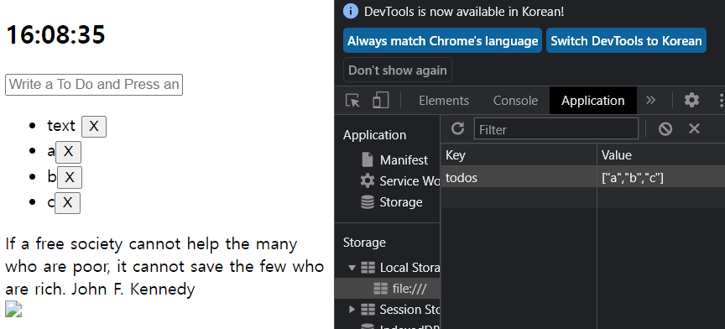Switch to the Console tab
725x329 pixels.
[515, 101]
